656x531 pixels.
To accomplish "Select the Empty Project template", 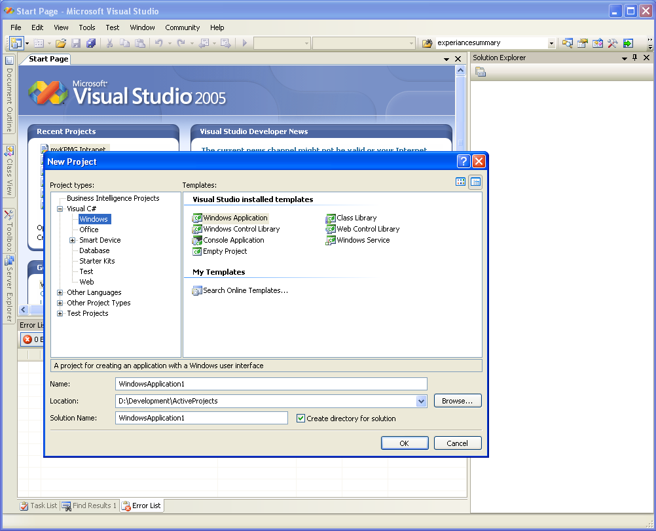I will 219,252.
